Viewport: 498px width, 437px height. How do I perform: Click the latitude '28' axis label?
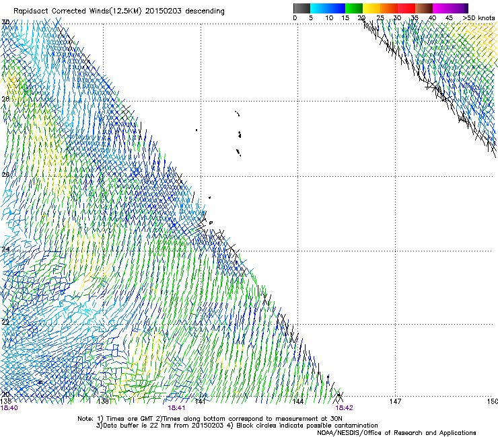point(5,99)
